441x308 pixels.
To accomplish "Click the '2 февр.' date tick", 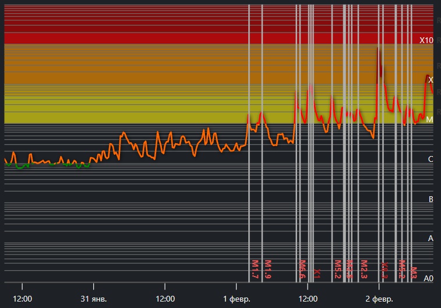I will [x=379, y=299].
